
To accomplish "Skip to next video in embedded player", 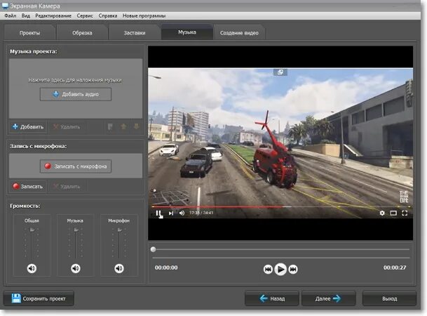I will pyautogui.click(x=171, y=213).
